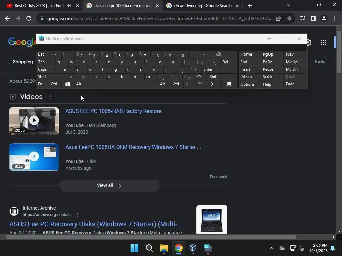The width and height of the screenshot is (342, 256).
Task: Toggle Caps key on On-Screen Keyboard
Action: (x=49, y=69)
